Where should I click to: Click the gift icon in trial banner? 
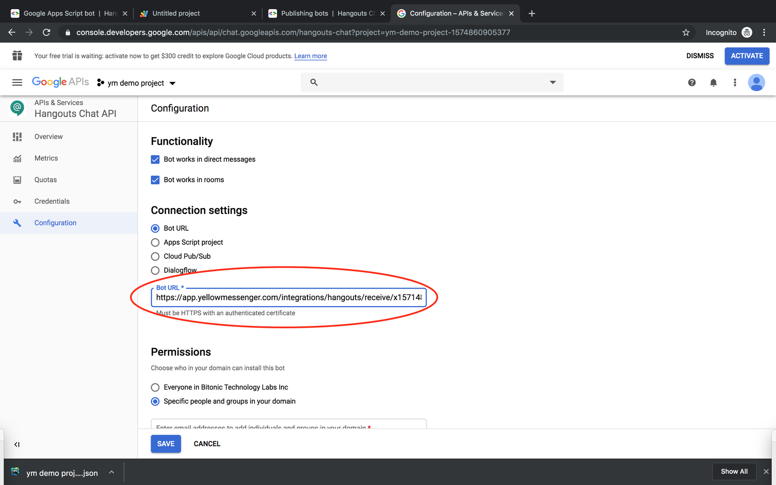coord(17,56)
